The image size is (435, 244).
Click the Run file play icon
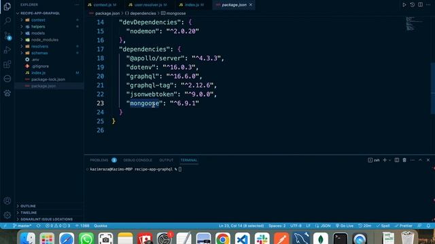click(x=404, y=5)
